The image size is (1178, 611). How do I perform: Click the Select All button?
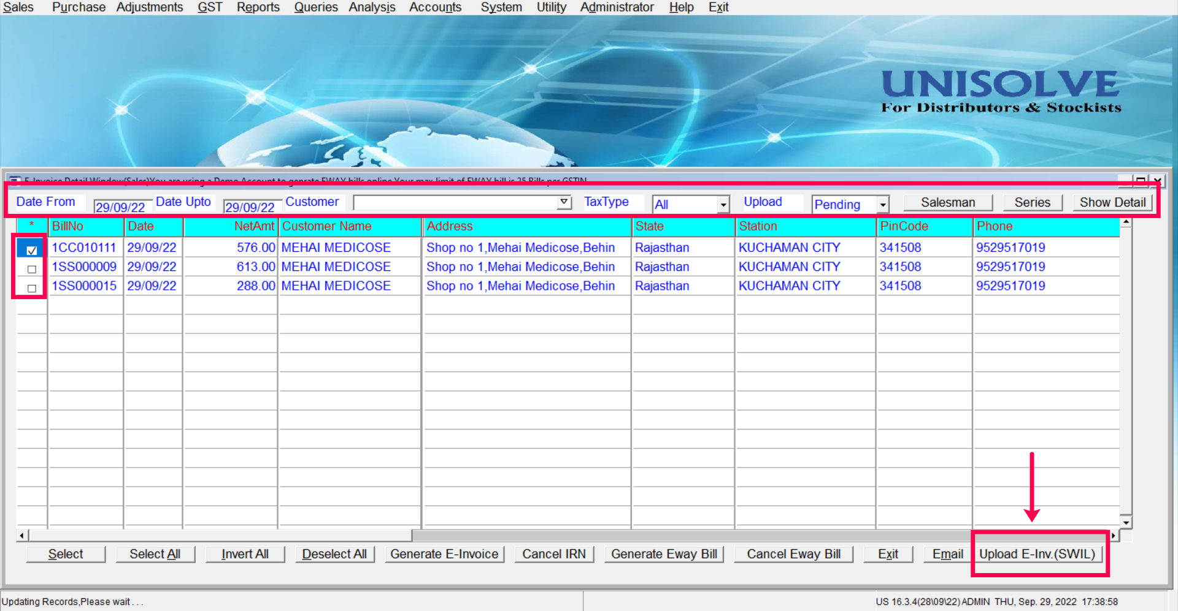coord(155,554)
